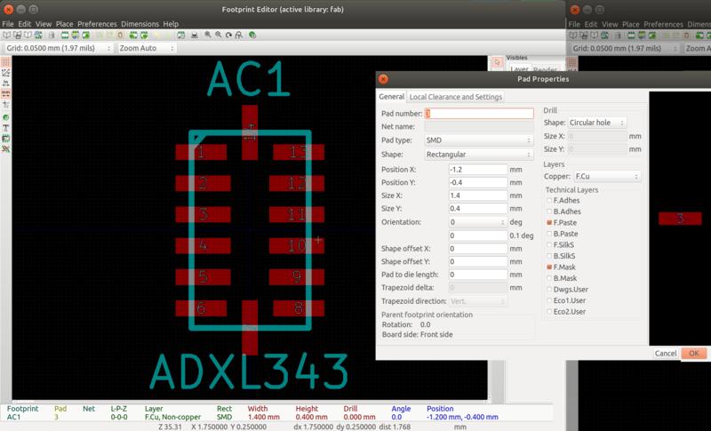Open the Pad type SMD dropdown
Image resolution: width=711 pixels, height=431 pixels.
(x=479, y=140)
